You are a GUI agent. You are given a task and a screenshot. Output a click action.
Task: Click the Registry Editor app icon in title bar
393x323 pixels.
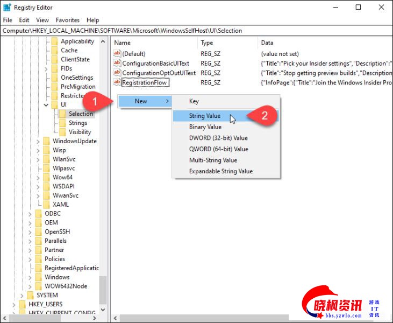click(7, 8)
